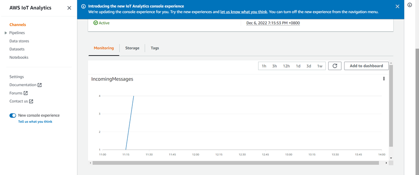Viewport: 419px width, 175px height.
Task: Open Contact us external link
Action: (21, 101)
